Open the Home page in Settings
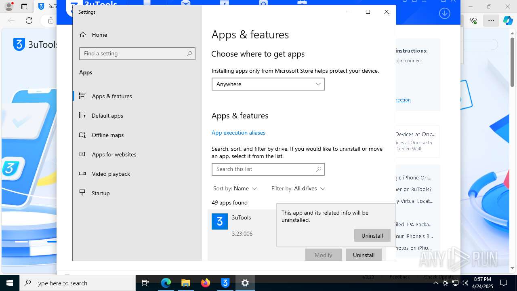Viewport: 517px width, 291px height. [137, 35]
